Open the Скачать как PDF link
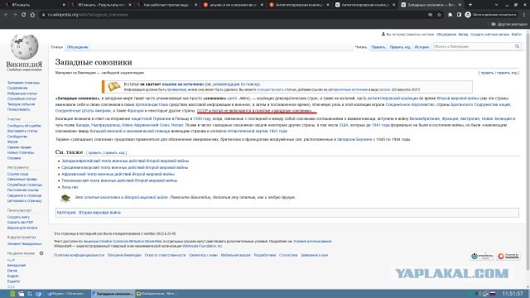The width and height of the screenshot is (530, 298). 20,223
